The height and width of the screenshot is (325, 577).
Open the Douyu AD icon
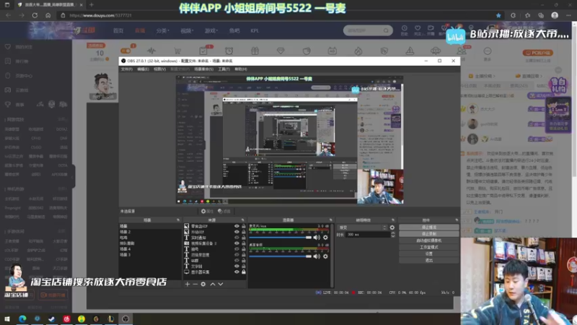pyautogui.click(x=332, y=51)
